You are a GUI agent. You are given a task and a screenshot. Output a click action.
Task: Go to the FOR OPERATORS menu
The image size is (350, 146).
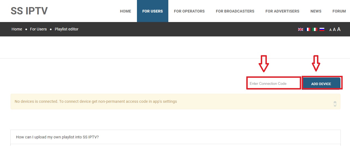click(x=189, y=11)
